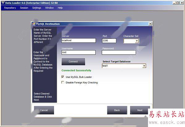
Task: Click the Data Loader application title icon
Action: [3, 3]
